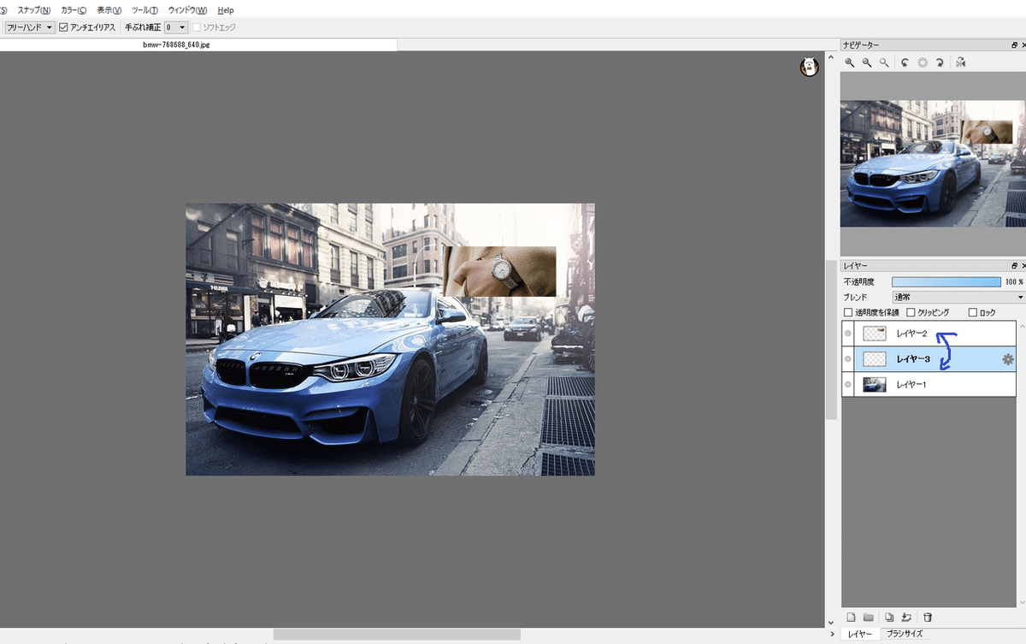The image size is (1026, 644).
Task: Open the スナップ menu
Action: tap(34, 9)
